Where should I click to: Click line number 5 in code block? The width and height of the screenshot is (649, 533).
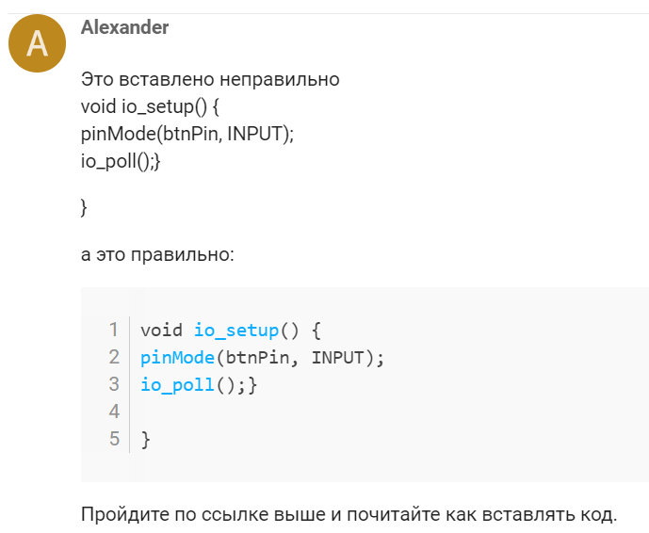(x=114, y=439)
